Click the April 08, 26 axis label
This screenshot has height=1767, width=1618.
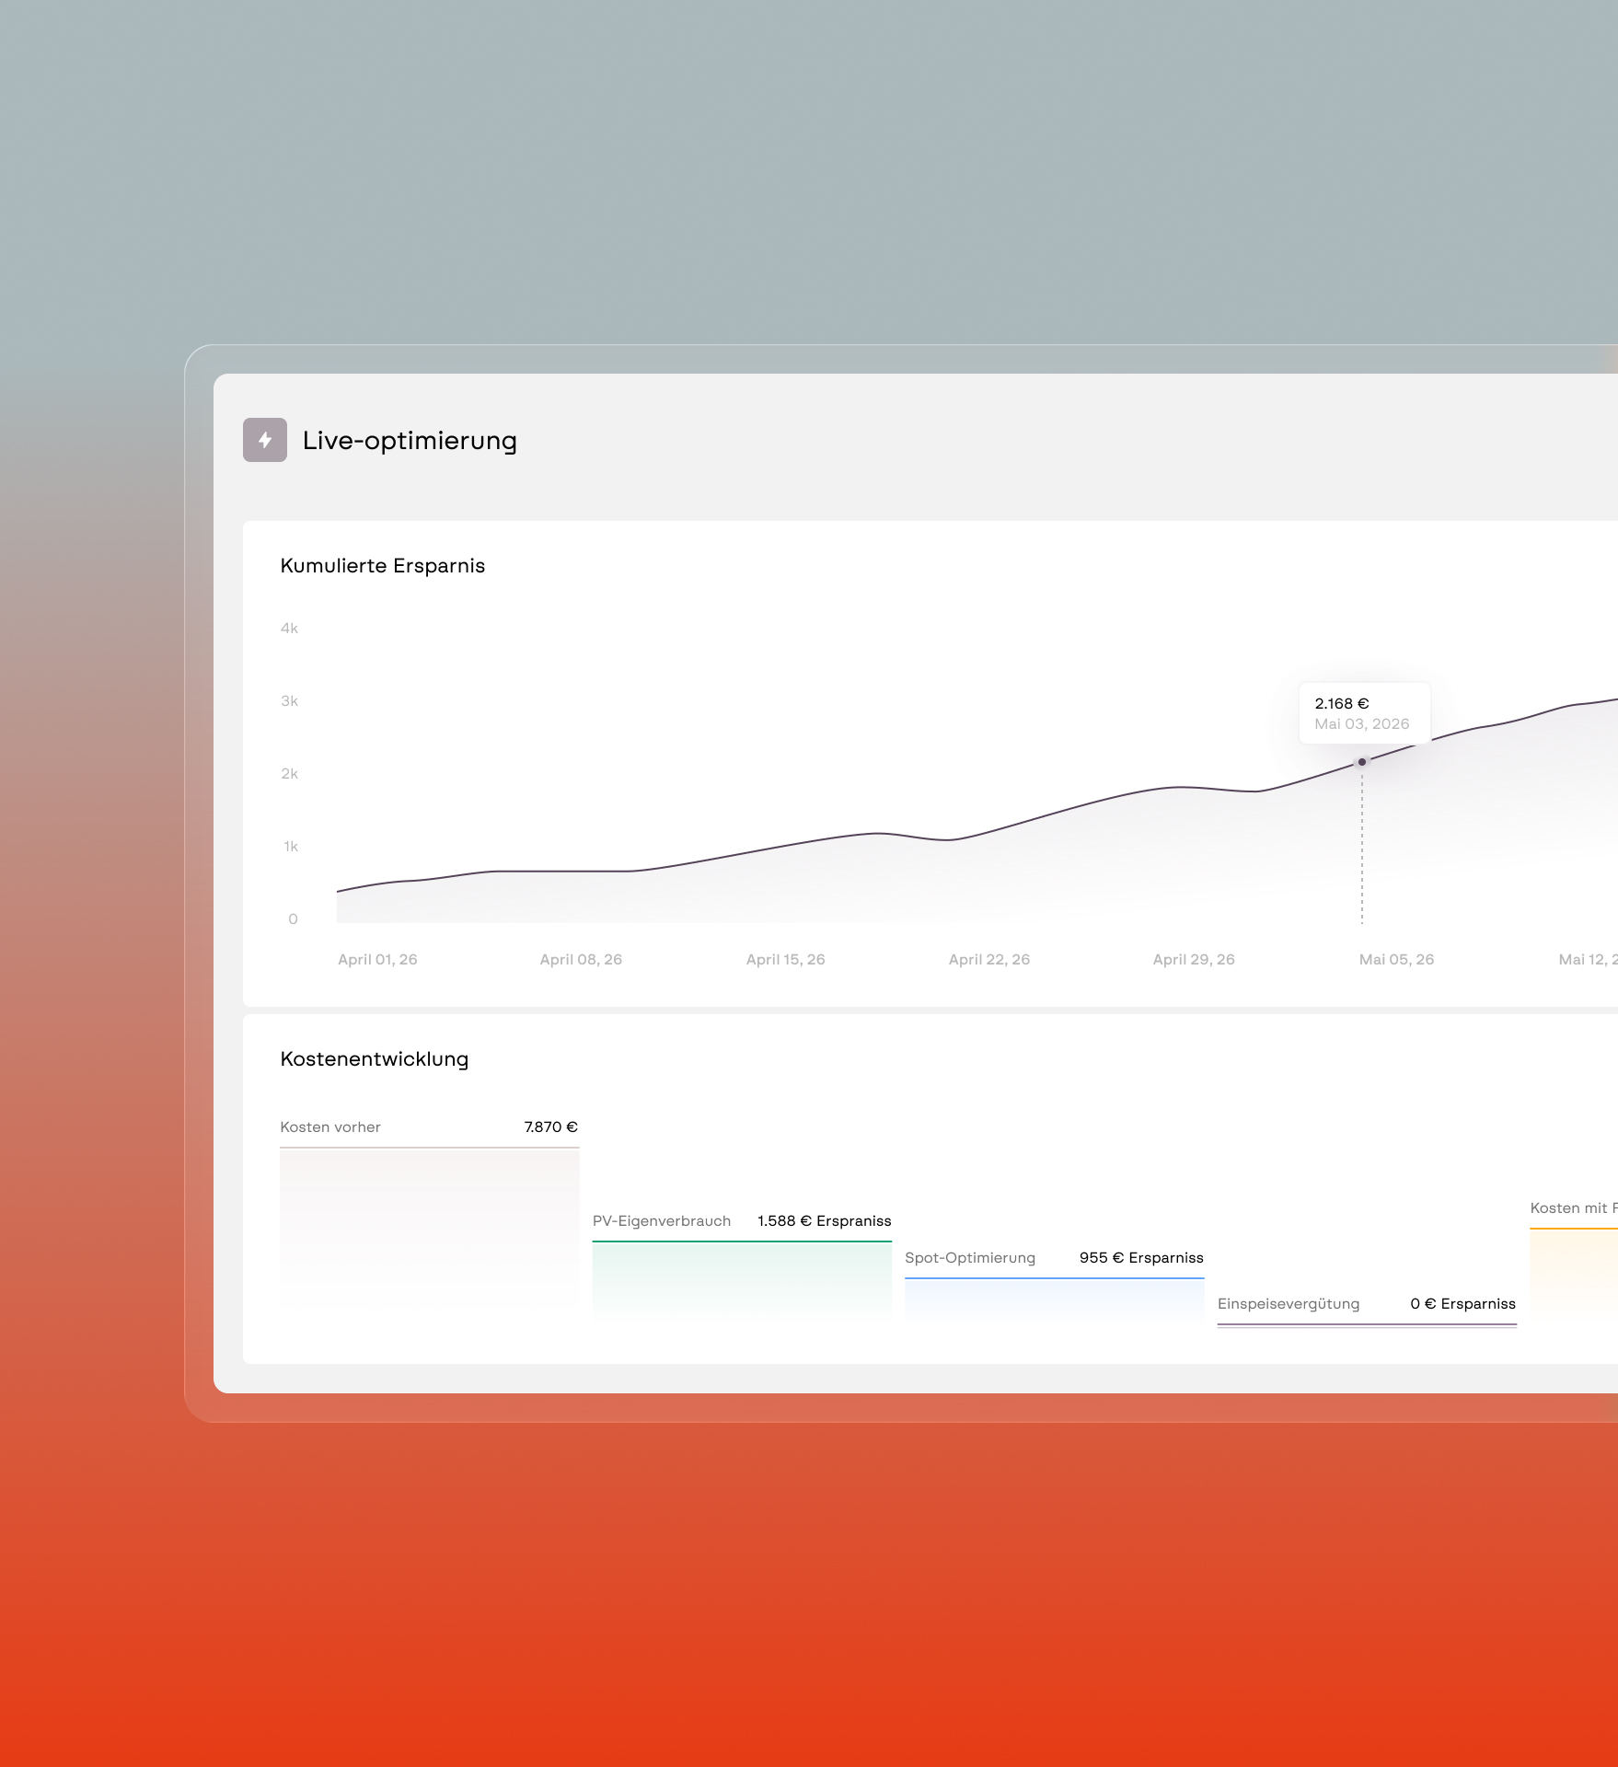pyautogui.click(x=581, y=960)
